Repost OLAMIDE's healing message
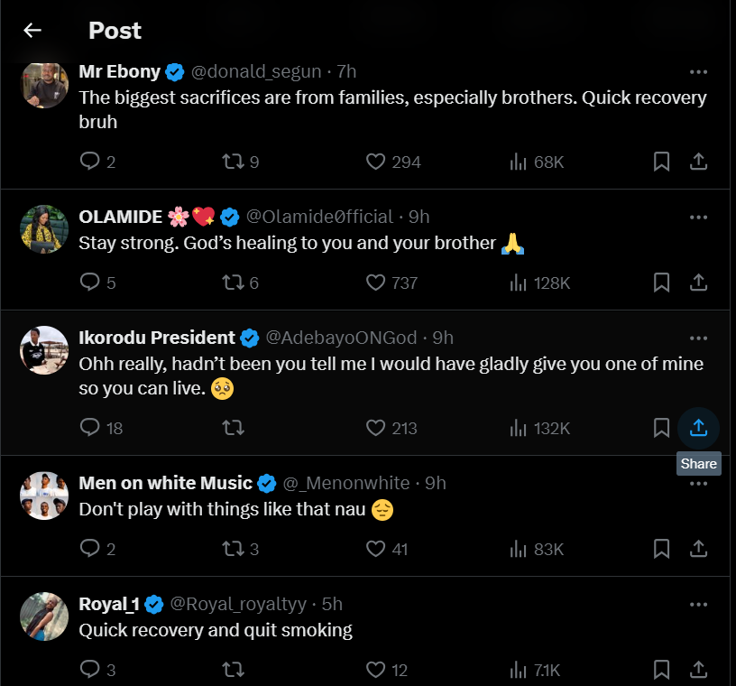The image size is (736, 686). (233, 283)
